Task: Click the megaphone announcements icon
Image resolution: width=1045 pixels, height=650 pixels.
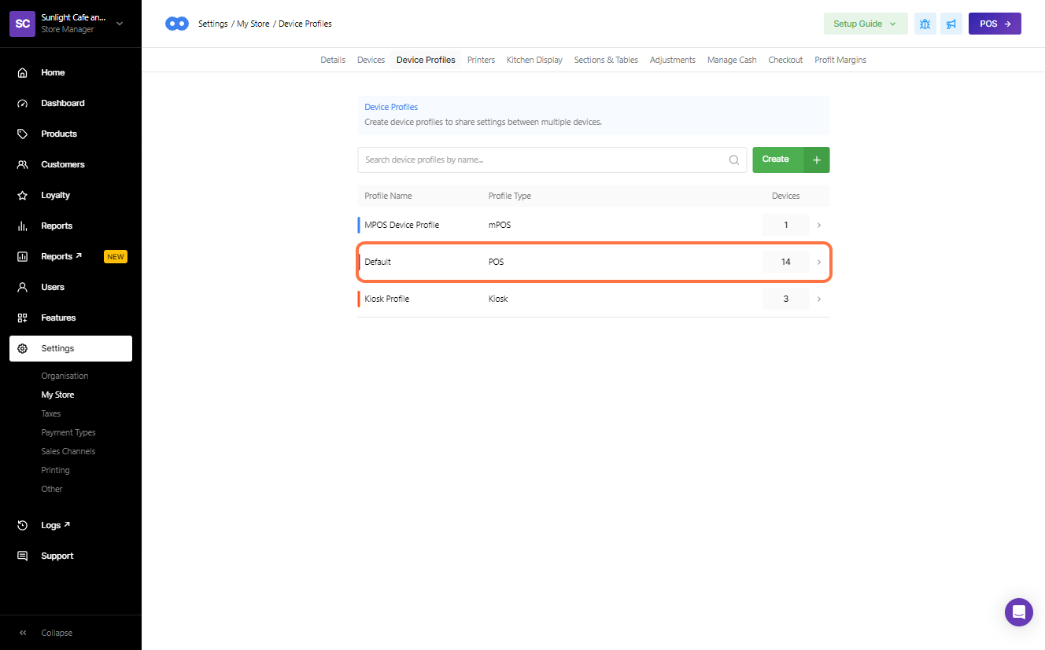Action: 951,24
